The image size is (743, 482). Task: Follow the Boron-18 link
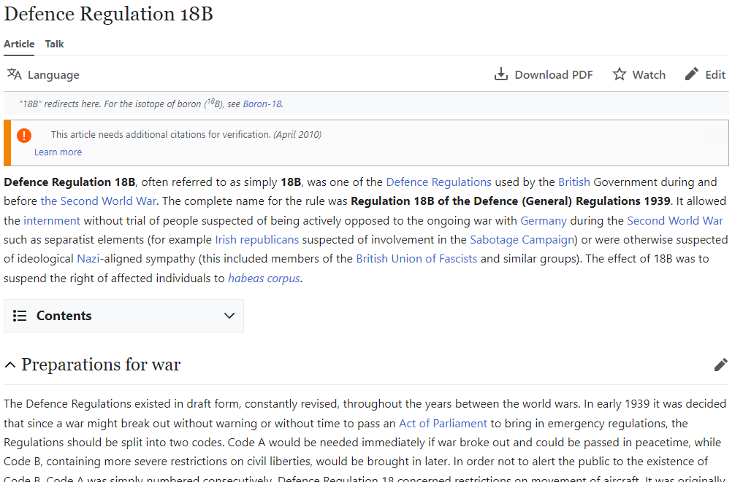pyautogui.click(x=262, y=104)
